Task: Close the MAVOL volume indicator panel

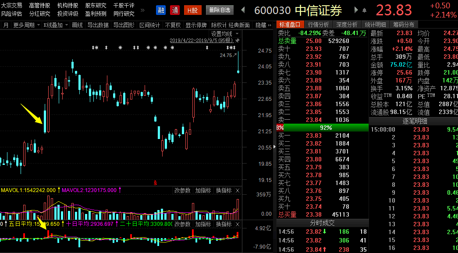Action: (238, 190)
